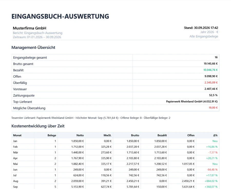Click the EINGANGSBUCH-AUSWERTUNG report title
231x189 pixels.
pyautogui.click(x=60, y=16)
